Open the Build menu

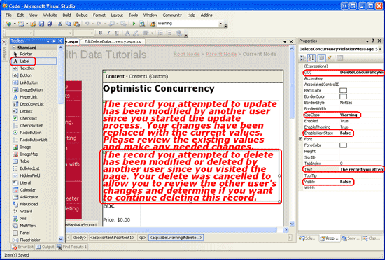pos(66,15)
